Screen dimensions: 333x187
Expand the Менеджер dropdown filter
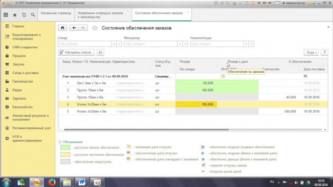pyautogui.click(x=180, y=44)
